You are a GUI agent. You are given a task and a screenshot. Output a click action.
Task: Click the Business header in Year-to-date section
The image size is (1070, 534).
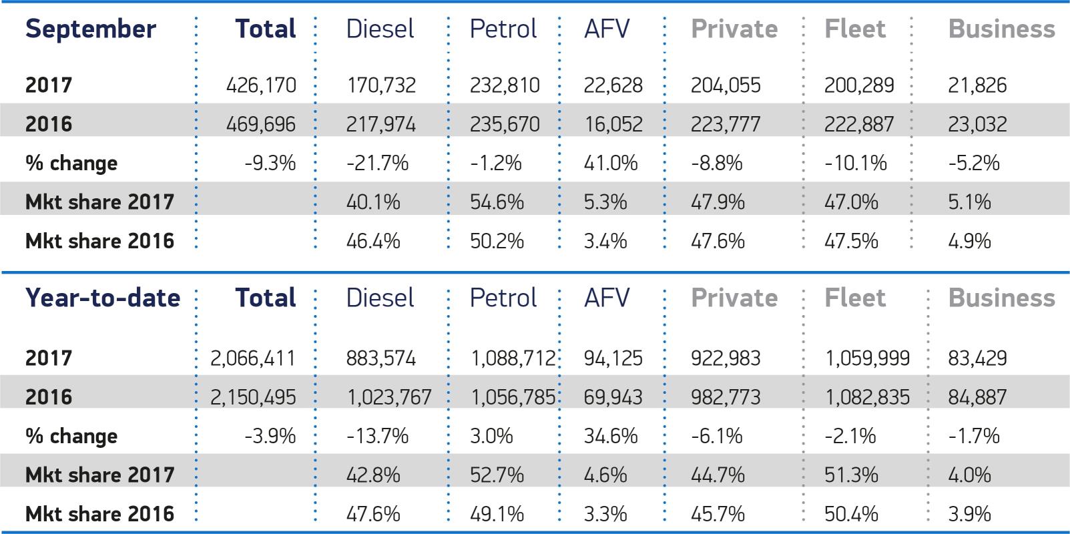(1001, 298)
